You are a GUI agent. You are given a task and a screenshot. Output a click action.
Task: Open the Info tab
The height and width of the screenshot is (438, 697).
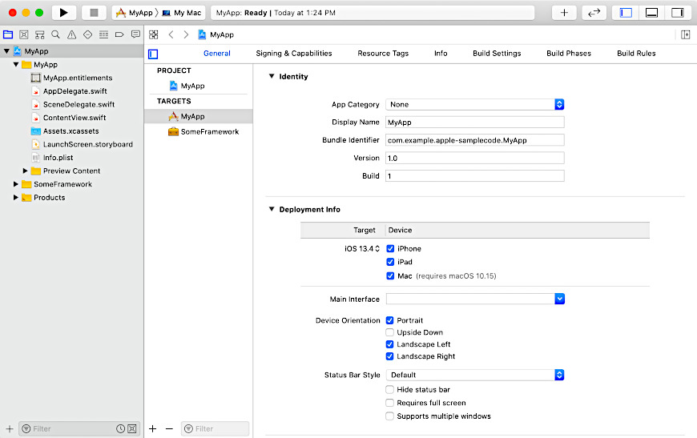[441, 54]
